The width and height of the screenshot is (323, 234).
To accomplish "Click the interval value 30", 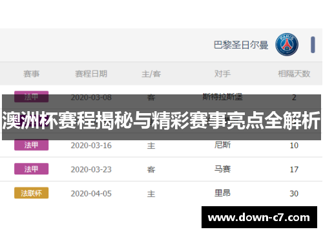I will click(294, 194).
